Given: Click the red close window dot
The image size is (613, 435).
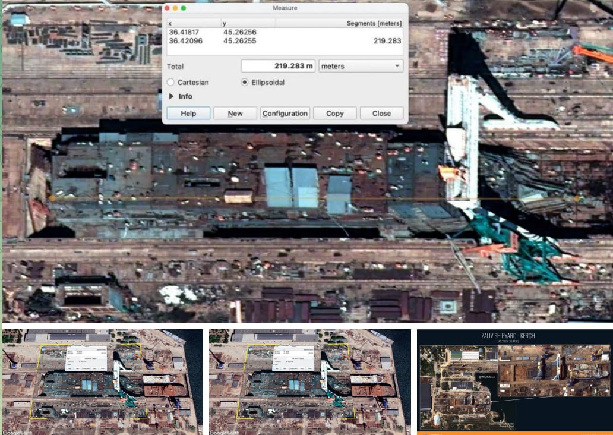Looking at the screenshot, I should [x=167, y=8].
